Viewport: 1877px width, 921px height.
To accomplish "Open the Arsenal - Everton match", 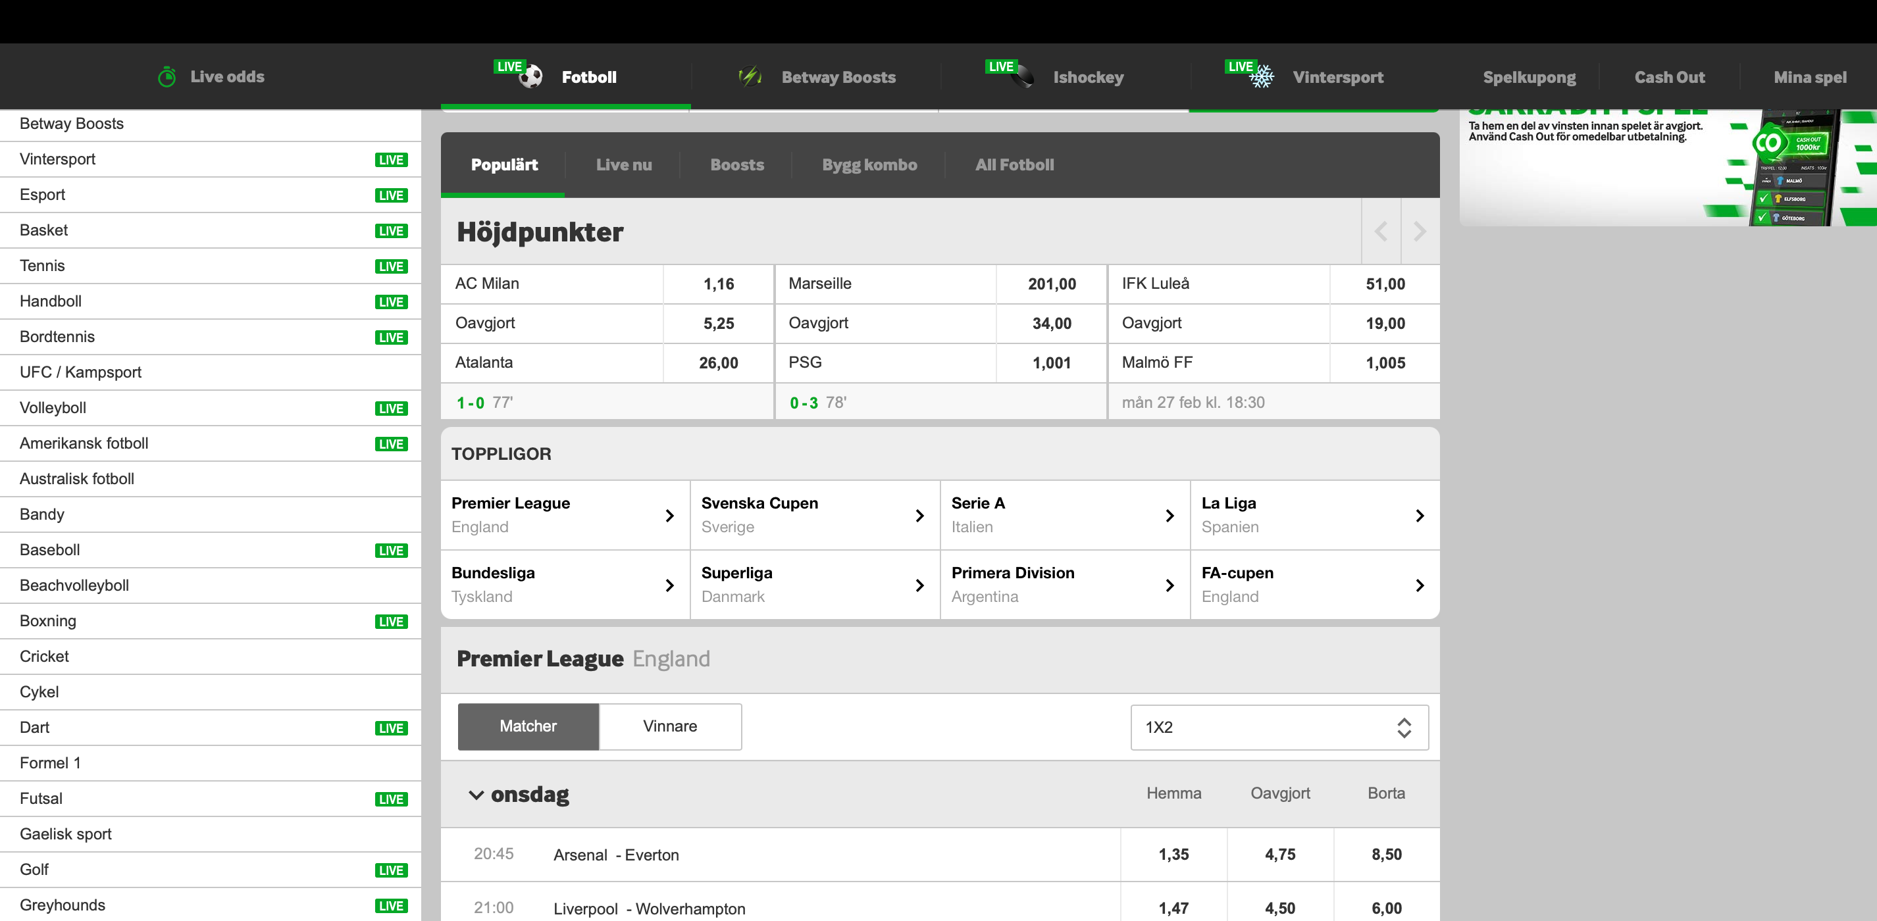I will coord(616,855).
